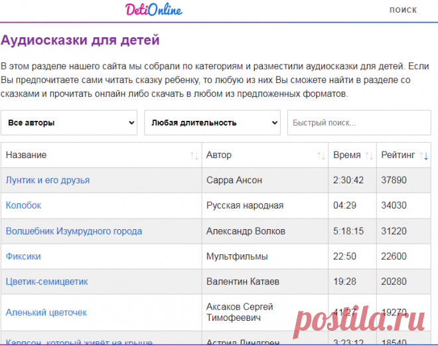Image resolution: width=438 pixels, height=346 pixels.
Task: Expand the Все авторы dropdown
Action: coord(69,123)
